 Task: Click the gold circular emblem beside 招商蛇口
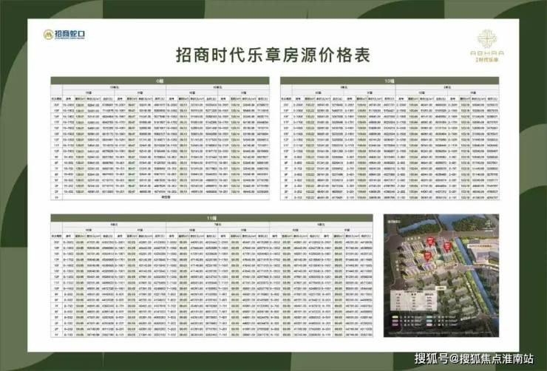click(x=48, y=35)
